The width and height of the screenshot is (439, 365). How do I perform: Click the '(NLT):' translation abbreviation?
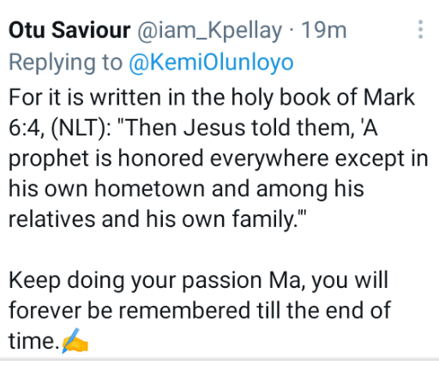pos(81,128)
